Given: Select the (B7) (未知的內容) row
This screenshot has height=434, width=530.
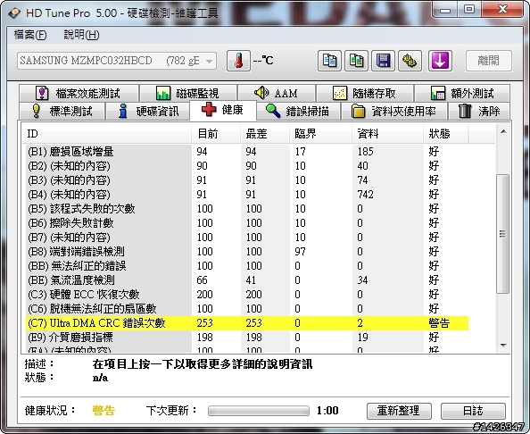Looking at the screenshot, I should click(x=247, y=238).
